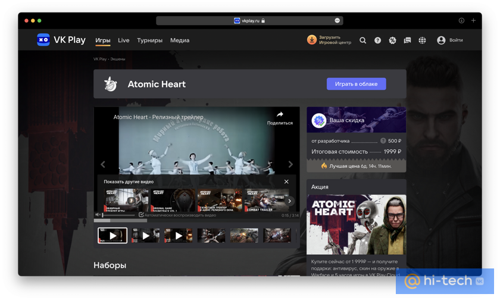Click the video volume slider
This screenshot has width=500, height=300.
(118, 215)
